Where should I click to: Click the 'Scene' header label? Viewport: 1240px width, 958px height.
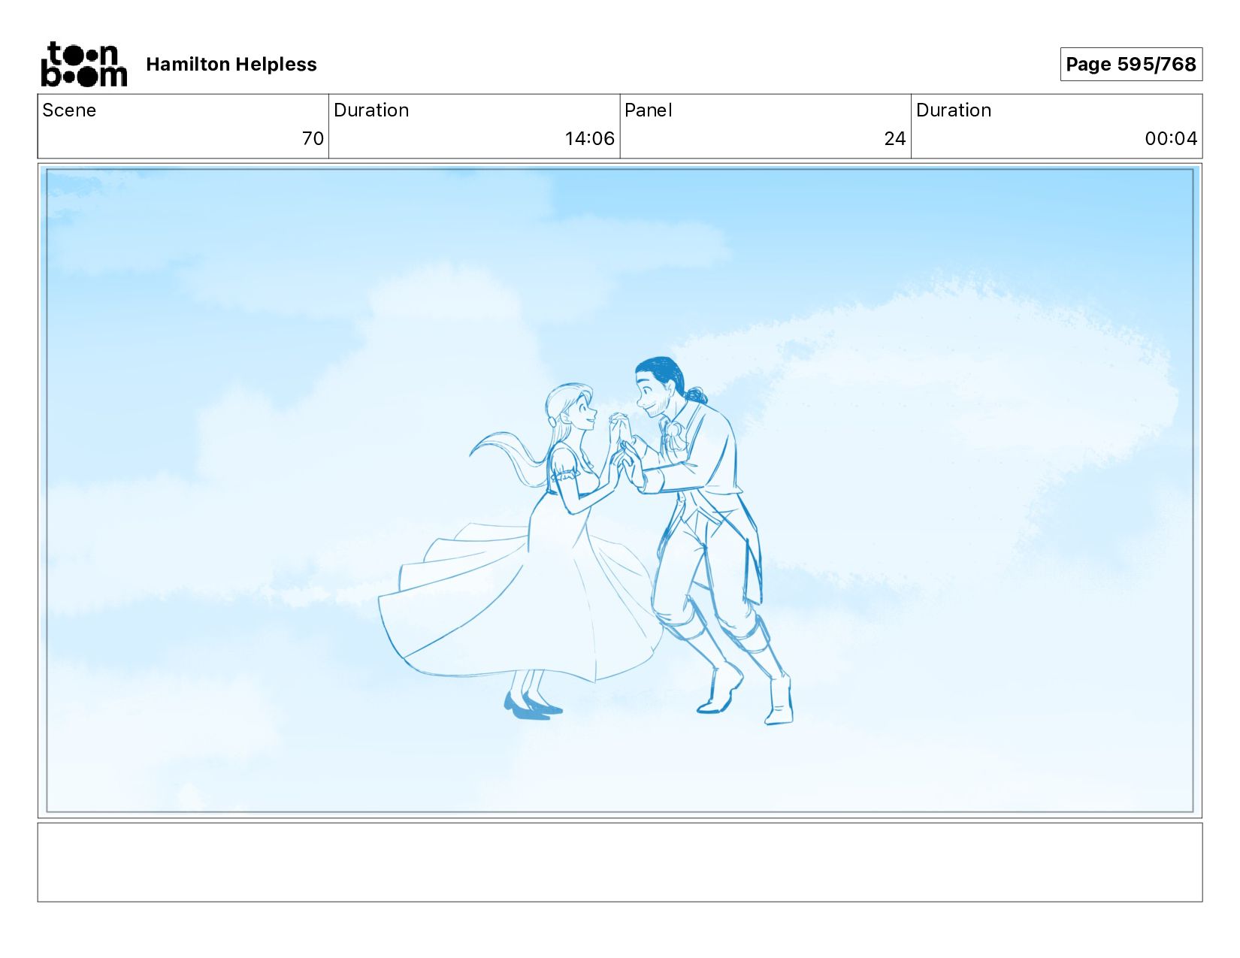click(x=69, y=110)
